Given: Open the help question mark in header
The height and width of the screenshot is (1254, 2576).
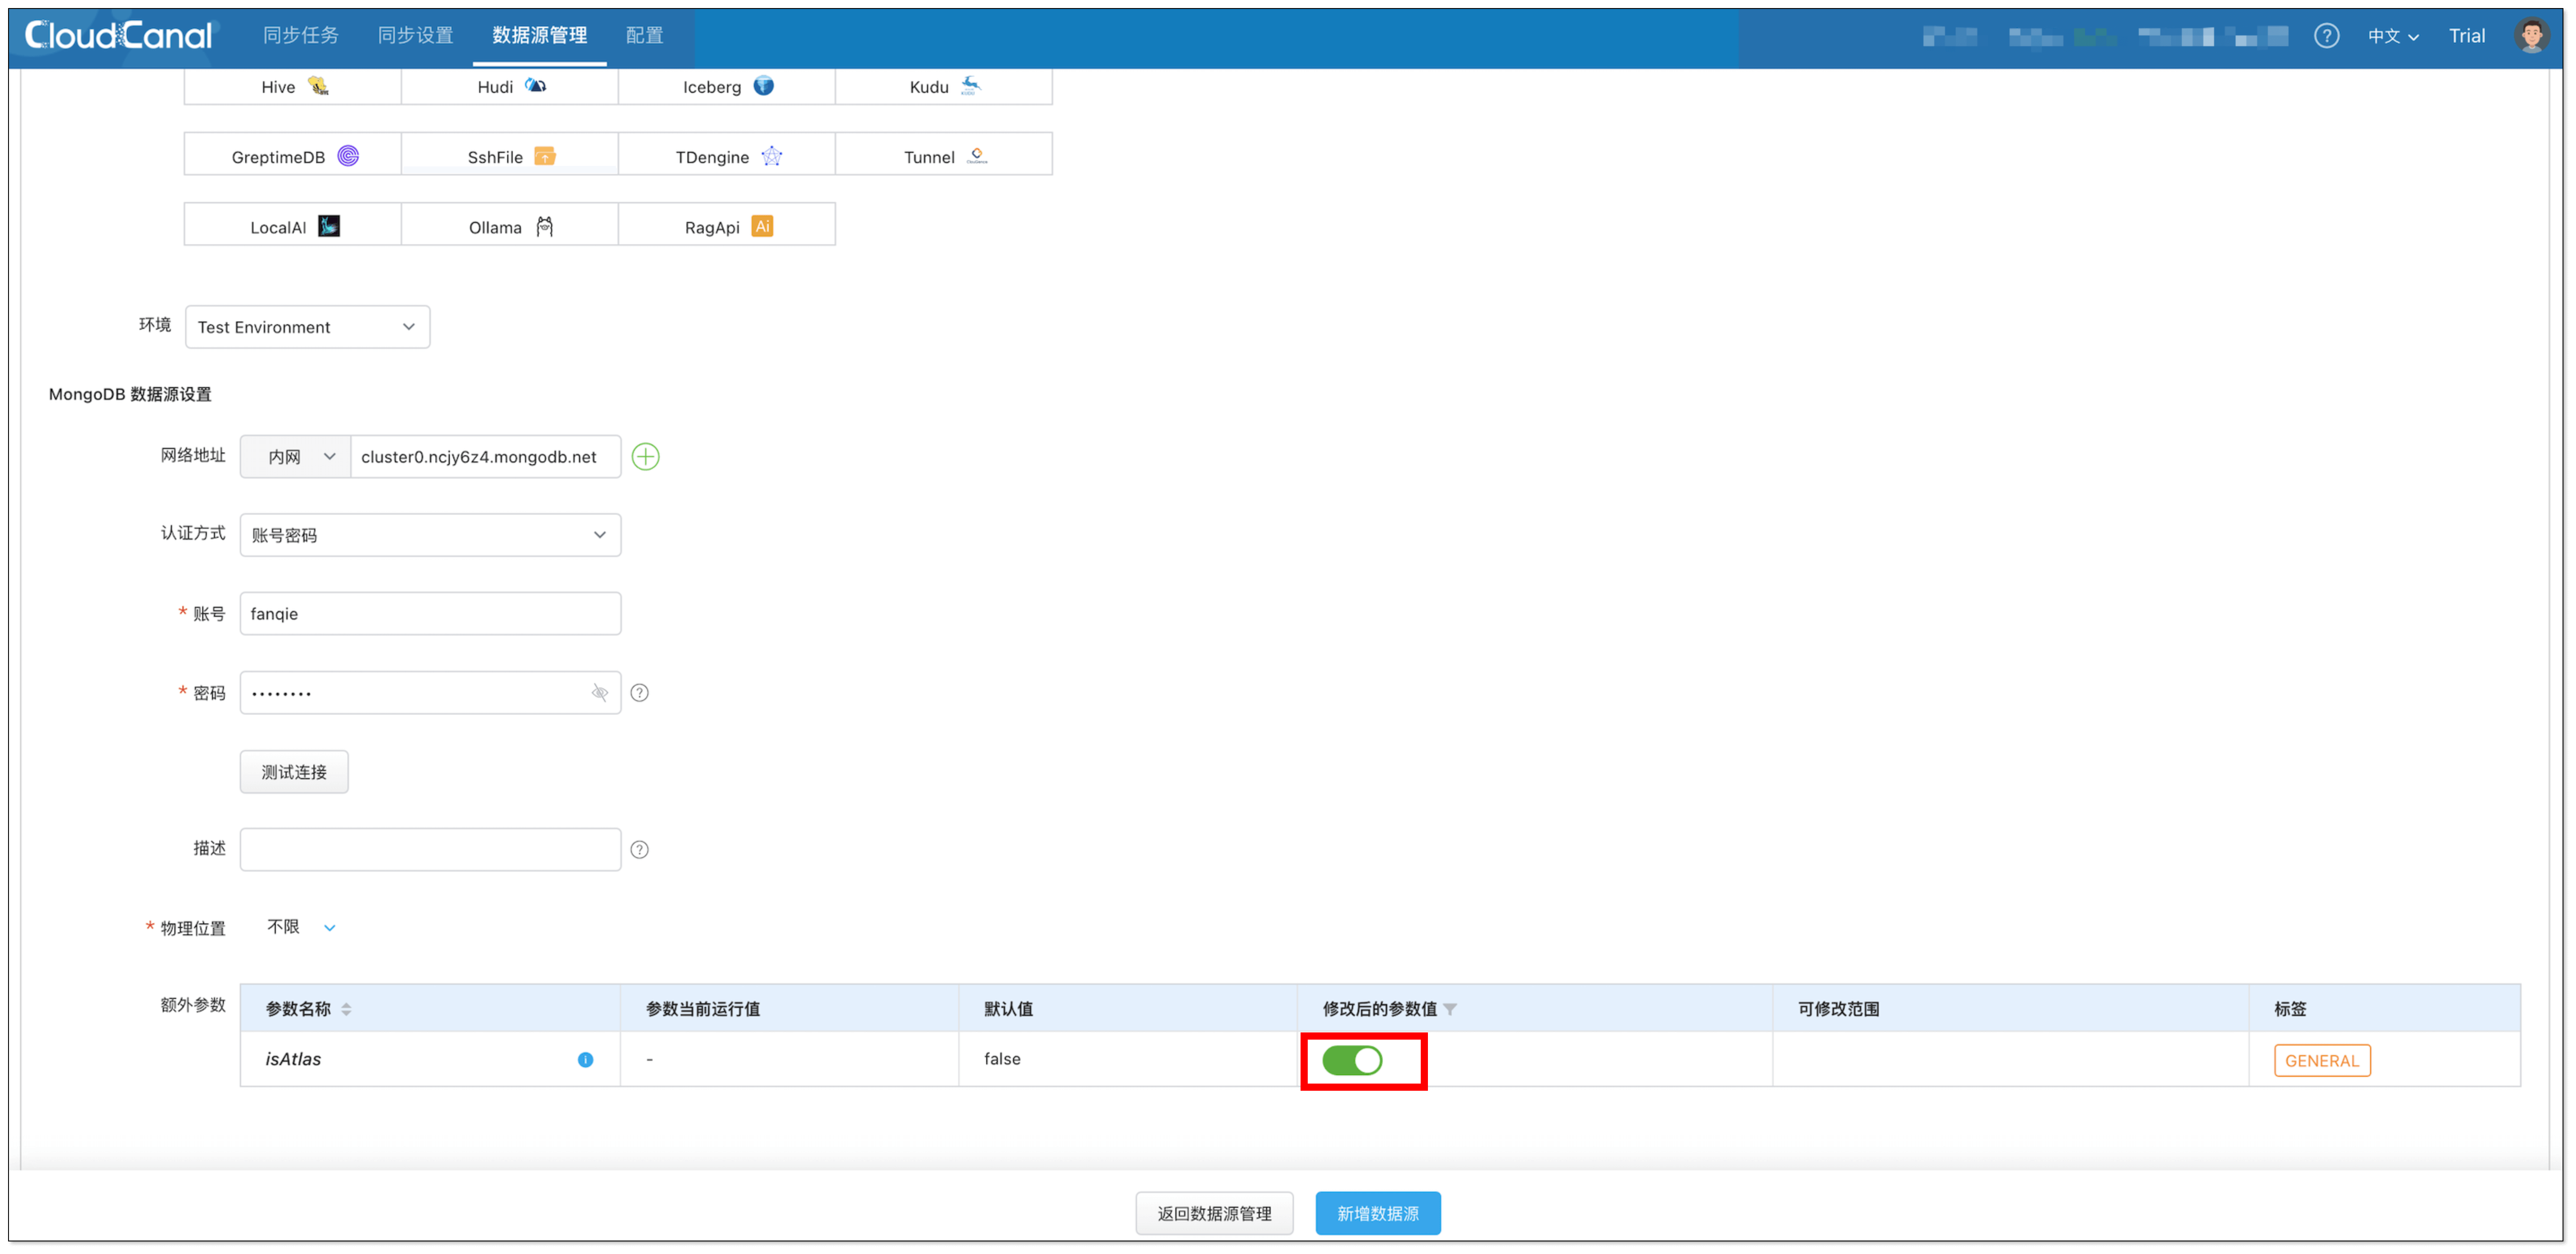Looking at the screenshot, I should tap(2326, 36).
